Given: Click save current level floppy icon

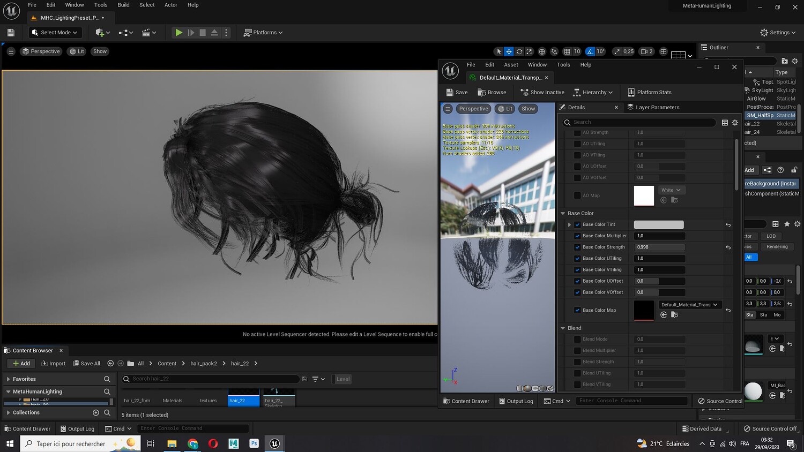Looking at the screenshot, I should point(11,33).
